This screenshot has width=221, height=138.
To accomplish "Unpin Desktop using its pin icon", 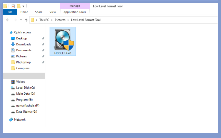I will coord(43,38).
